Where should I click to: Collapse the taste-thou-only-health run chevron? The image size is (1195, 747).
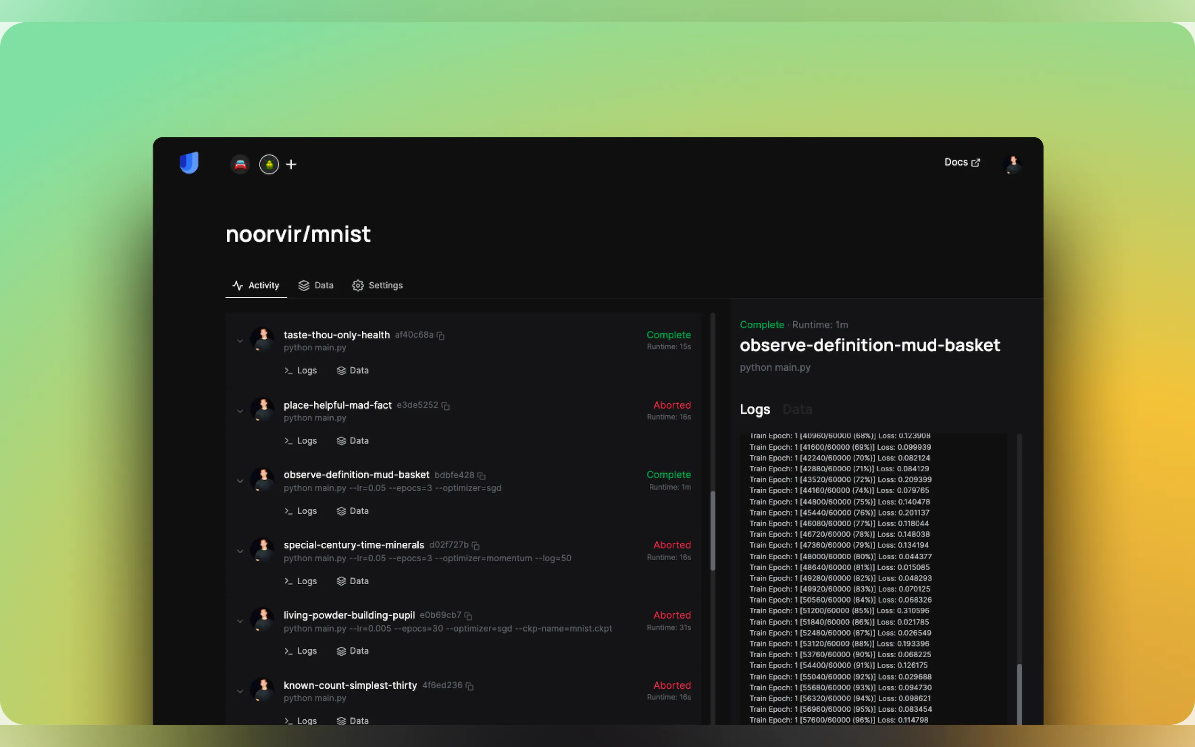(x=239, y=341)
